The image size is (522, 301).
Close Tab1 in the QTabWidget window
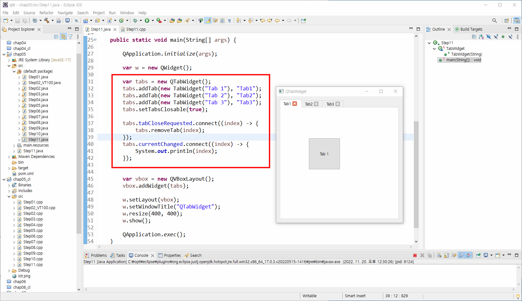295,104
